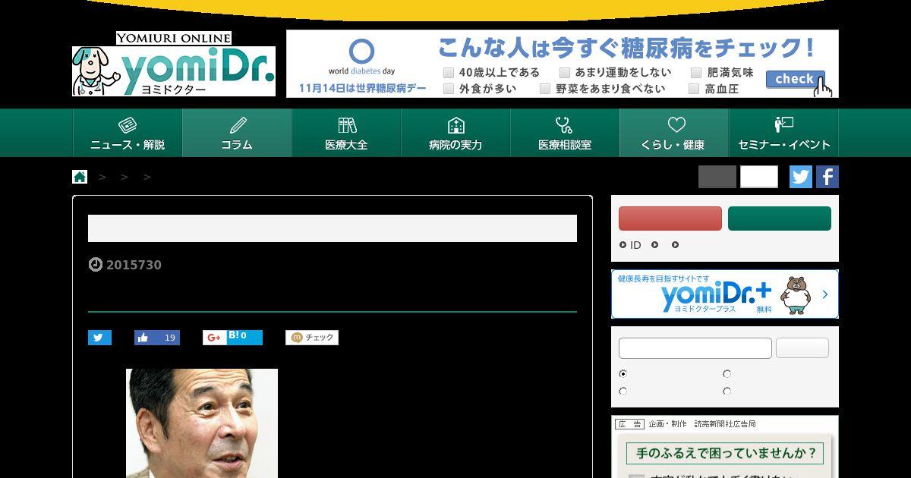Check the 野菜をあまり食べない checkbox
The width and height of the screenshot is (911, 478).
point(545,89)
